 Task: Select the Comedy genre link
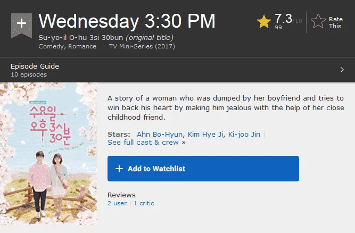[x=52, y=46]
